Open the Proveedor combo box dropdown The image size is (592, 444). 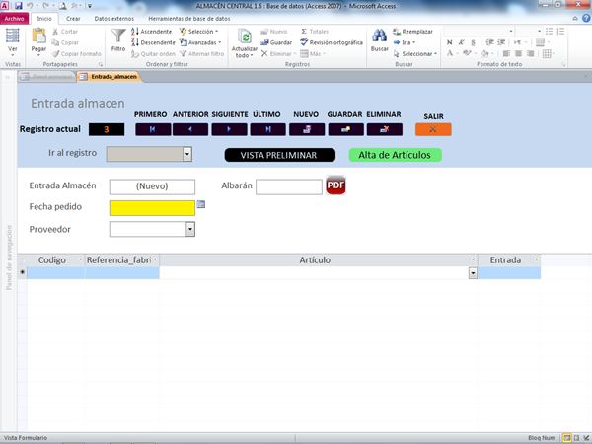click(x=189, y=229)
